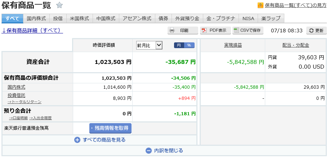329x158 pixels.
Task: Select the すべて tab
Action: (12, 18)
